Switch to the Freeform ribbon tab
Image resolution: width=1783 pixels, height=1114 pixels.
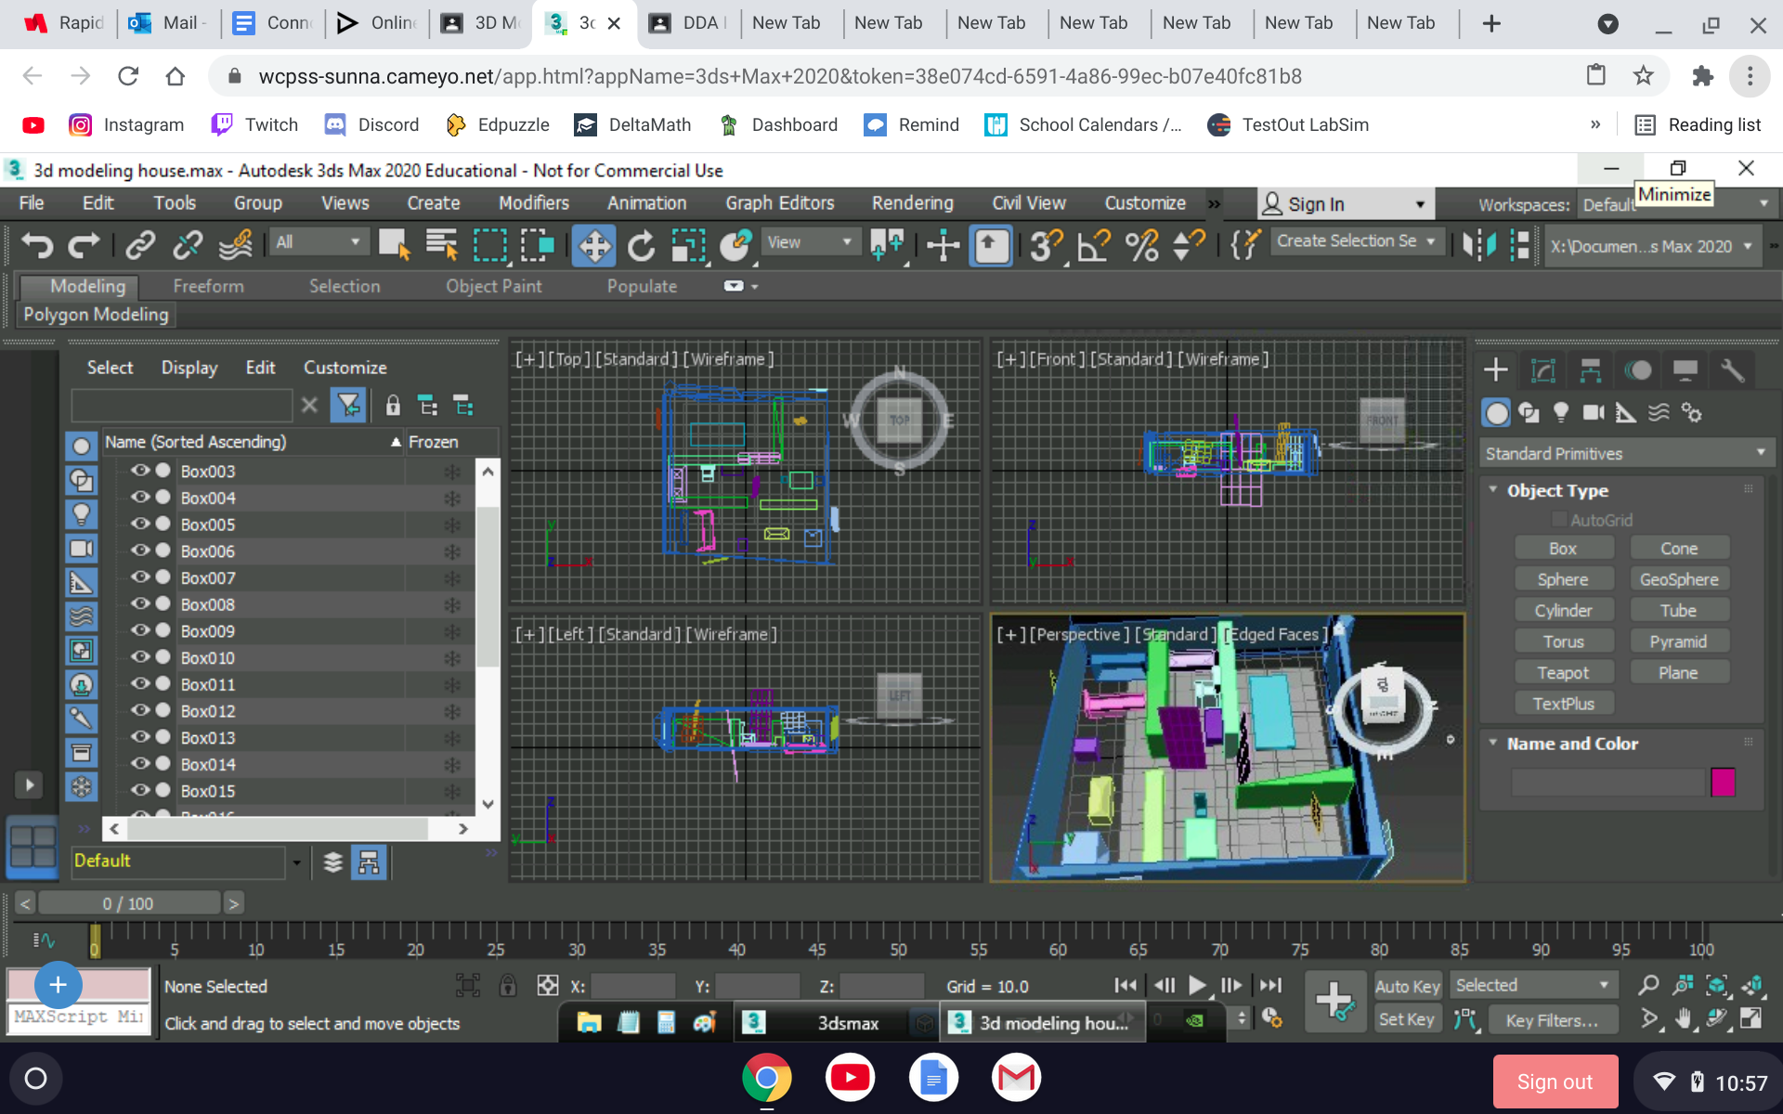coord(207,286)
